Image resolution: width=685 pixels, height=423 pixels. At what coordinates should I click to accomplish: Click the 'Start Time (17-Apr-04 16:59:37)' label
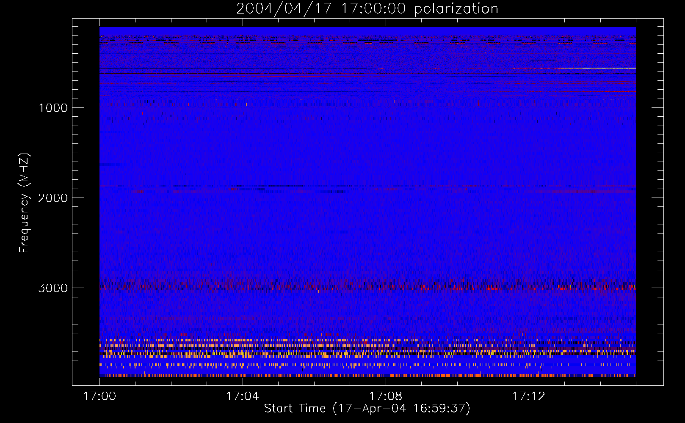[x=367, y=409]
